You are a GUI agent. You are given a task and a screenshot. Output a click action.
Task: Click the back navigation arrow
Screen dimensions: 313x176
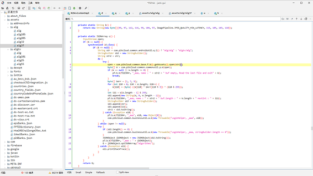54,8
